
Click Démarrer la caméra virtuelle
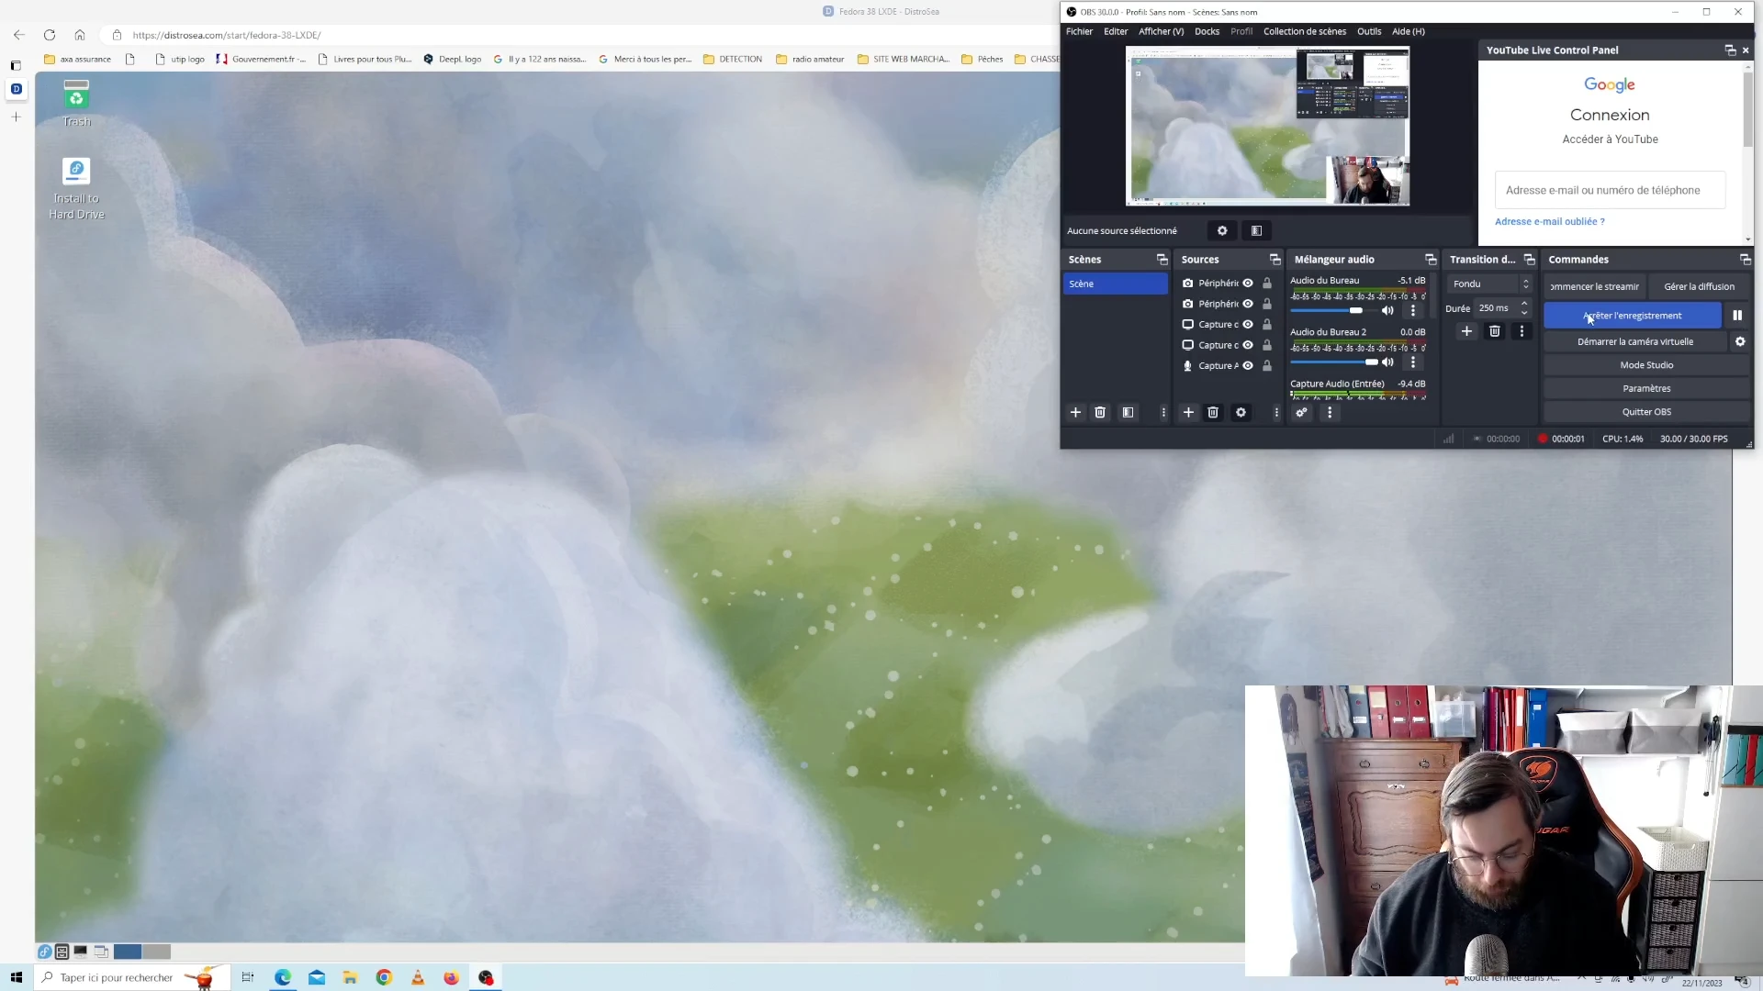point(1634,341)
